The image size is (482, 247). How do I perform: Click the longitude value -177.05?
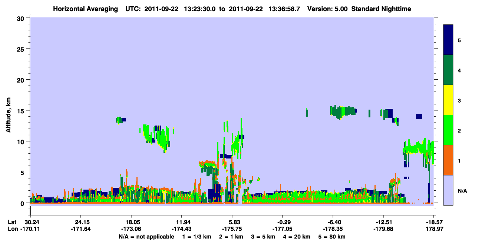pos(283,229)
